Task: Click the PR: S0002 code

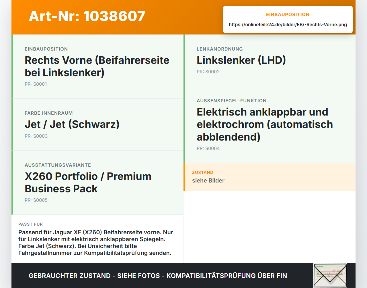Action: point(208,72)
